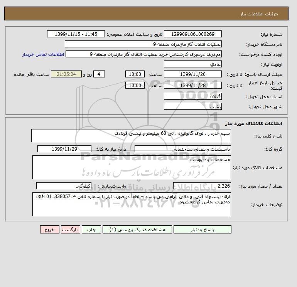Click the label حداقل تاریخ اعتبار قیمت
This screenshot has width=297, height=287.
265,86
